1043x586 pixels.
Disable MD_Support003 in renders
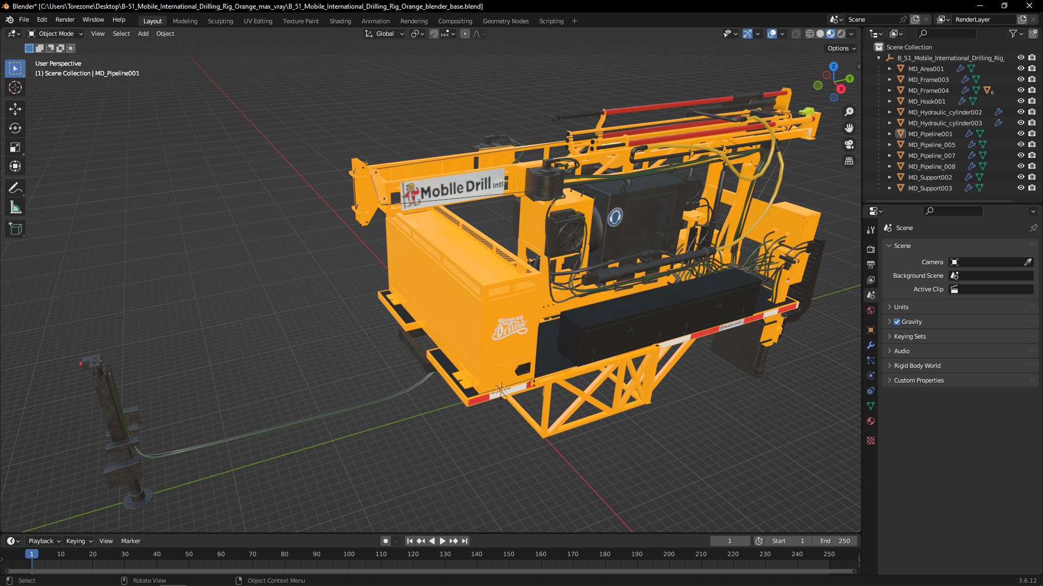[1032, 188]
